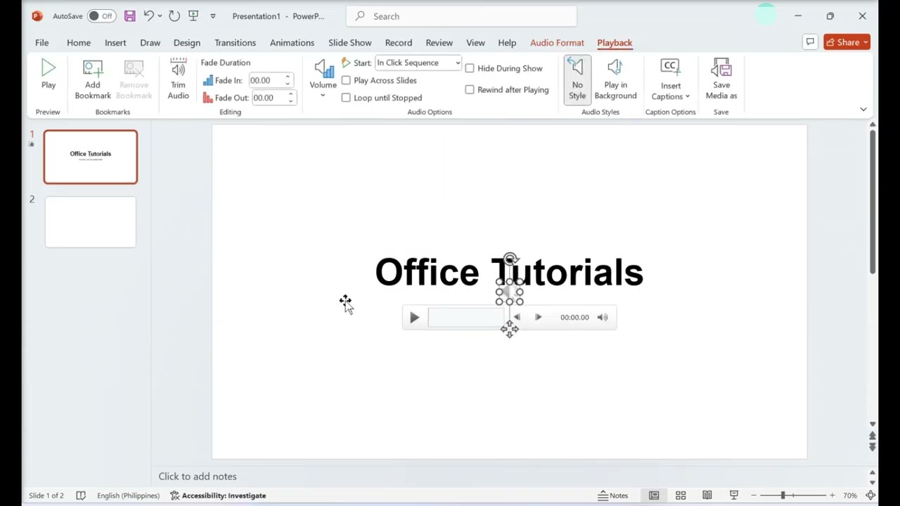Click the audio seek progress bar

point(467,318)
